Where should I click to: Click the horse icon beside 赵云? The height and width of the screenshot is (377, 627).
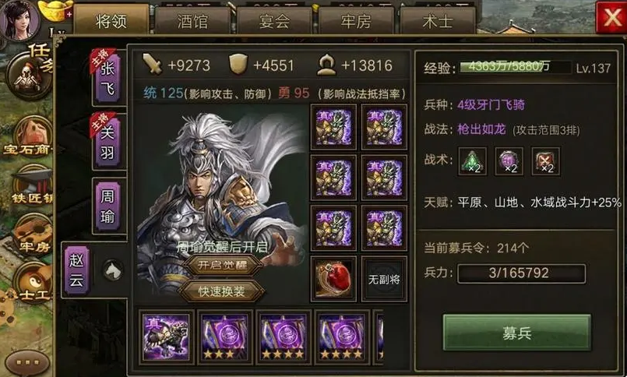pos(113,270)
